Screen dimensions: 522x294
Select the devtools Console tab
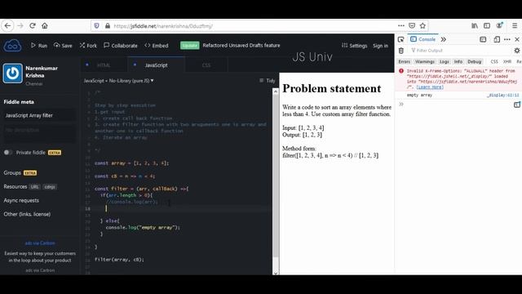423,39
